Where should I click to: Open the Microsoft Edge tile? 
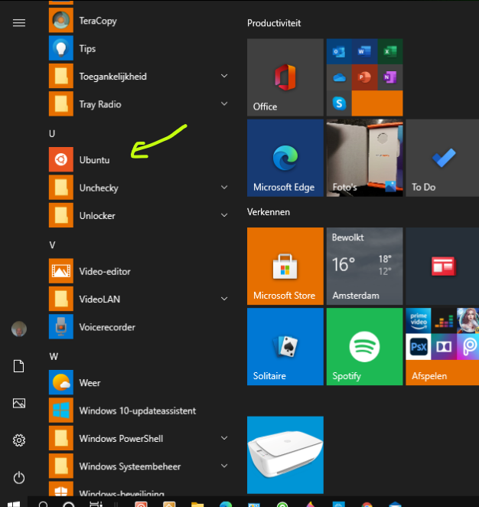point(285,157)
